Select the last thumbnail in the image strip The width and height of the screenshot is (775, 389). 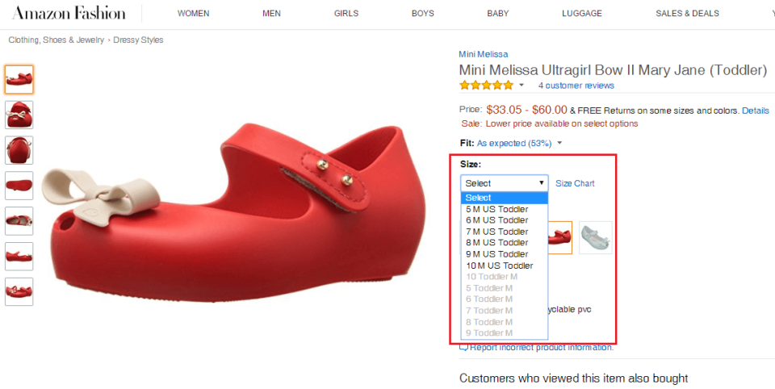19,291
